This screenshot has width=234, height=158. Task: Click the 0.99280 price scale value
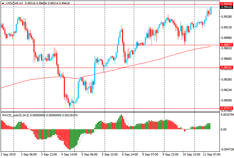pyautogui.click(x=227, y=16)
